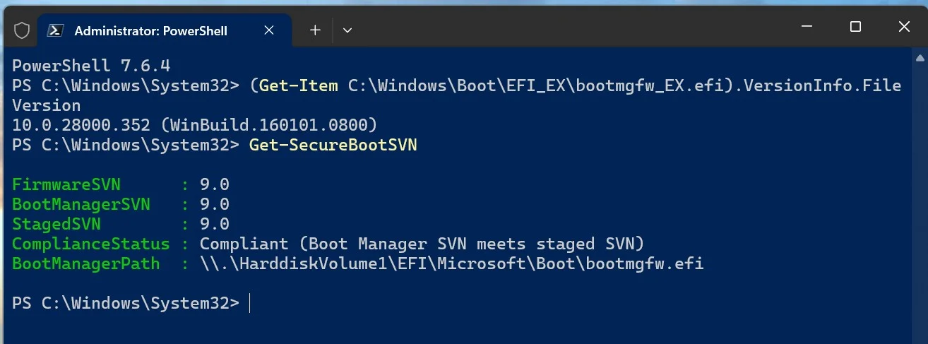928x344 pixels.
Task: Click the administrator shield icon in title bar
Action: point(22,30)
